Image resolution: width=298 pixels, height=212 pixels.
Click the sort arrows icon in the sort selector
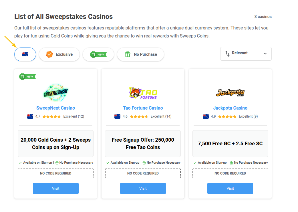[x=227, y=54]
